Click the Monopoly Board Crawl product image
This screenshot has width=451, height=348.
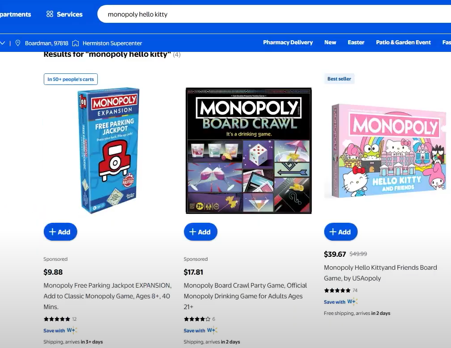click(x=248, y=151)
